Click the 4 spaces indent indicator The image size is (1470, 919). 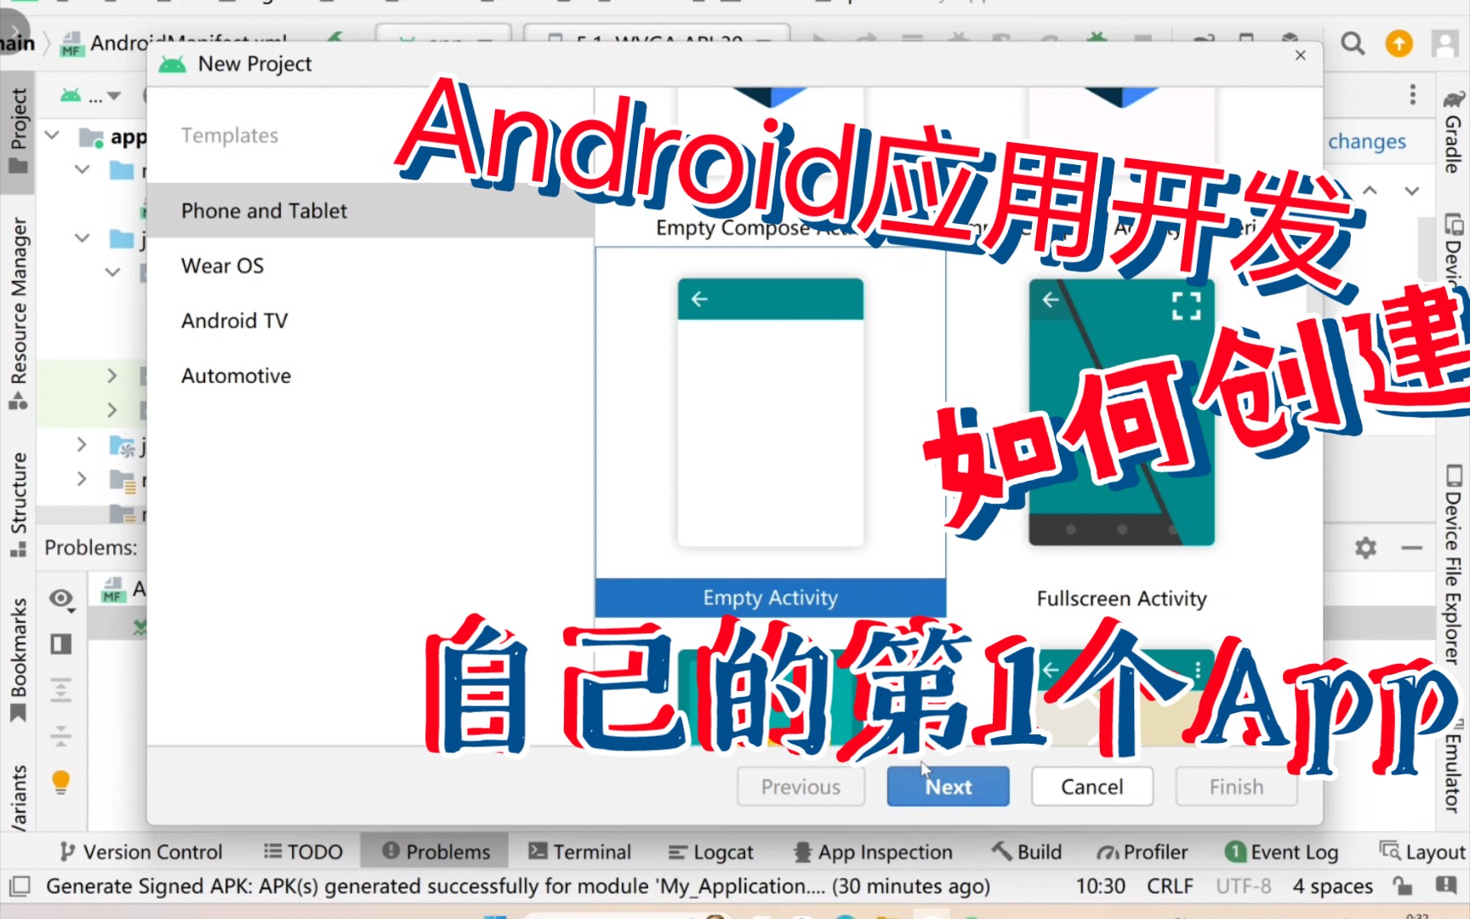[x=1332, y=887]
